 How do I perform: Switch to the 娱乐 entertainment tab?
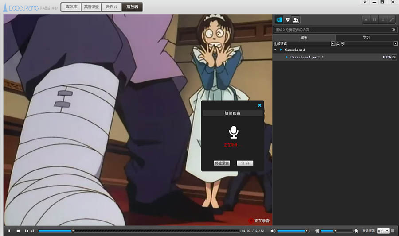304,38
